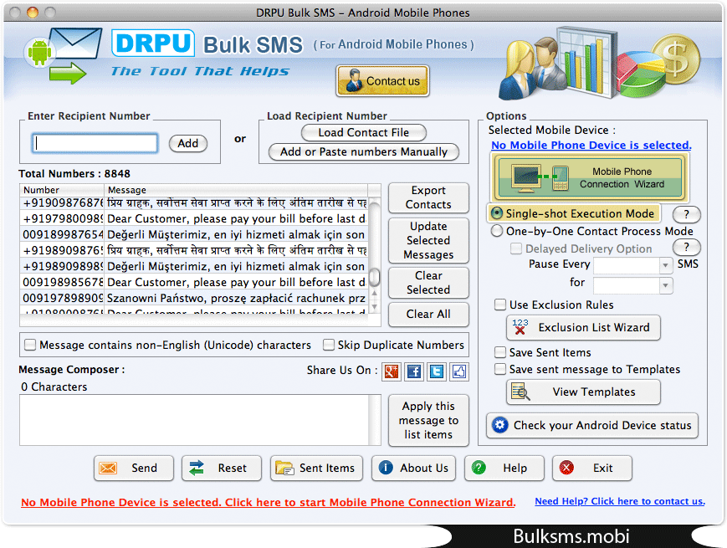Click the contact list scroll down arrow

point(374,306)
